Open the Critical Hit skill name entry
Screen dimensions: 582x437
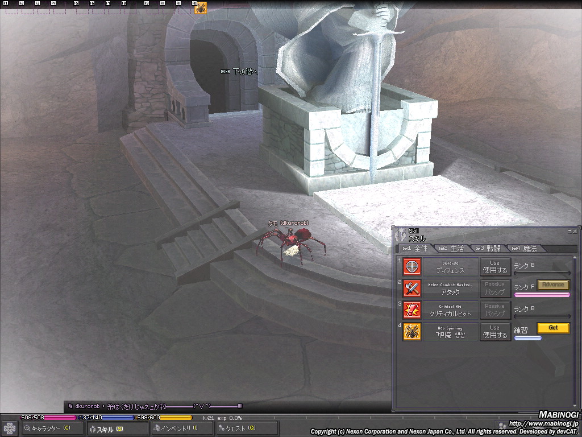450,310
